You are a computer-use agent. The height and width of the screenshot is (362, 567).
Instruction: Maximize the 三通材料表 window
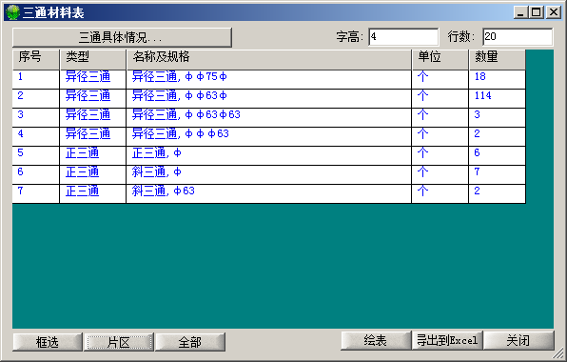537,12
